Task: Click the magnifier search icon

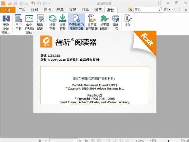Action: [x=160, y=10]
